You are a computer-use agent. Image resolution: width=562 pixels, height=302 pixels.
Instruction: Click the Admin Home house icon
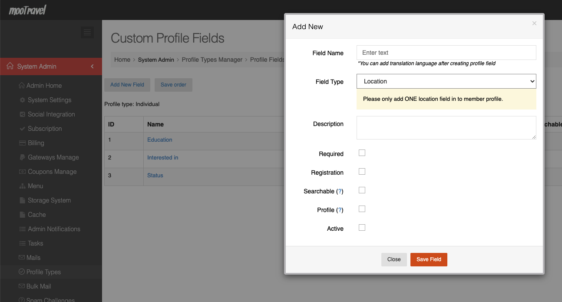pos(22,86)
